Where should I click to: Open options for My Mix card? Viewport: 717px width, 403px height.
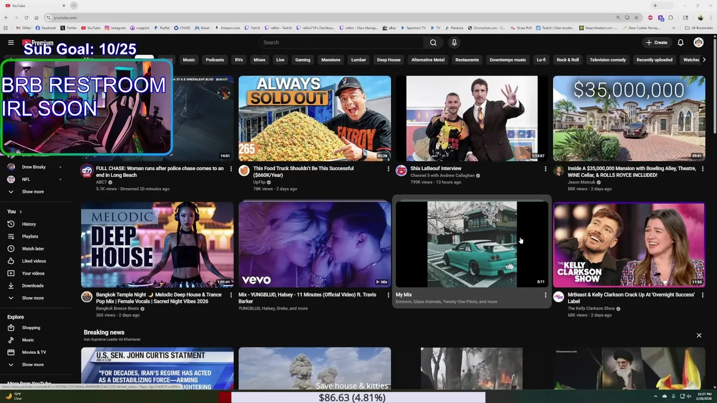(x=546, y=295)
